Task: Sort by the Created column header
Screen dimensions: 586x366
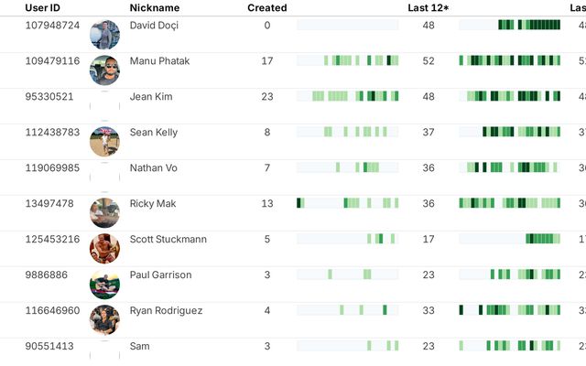Action: tap(267, 8)
